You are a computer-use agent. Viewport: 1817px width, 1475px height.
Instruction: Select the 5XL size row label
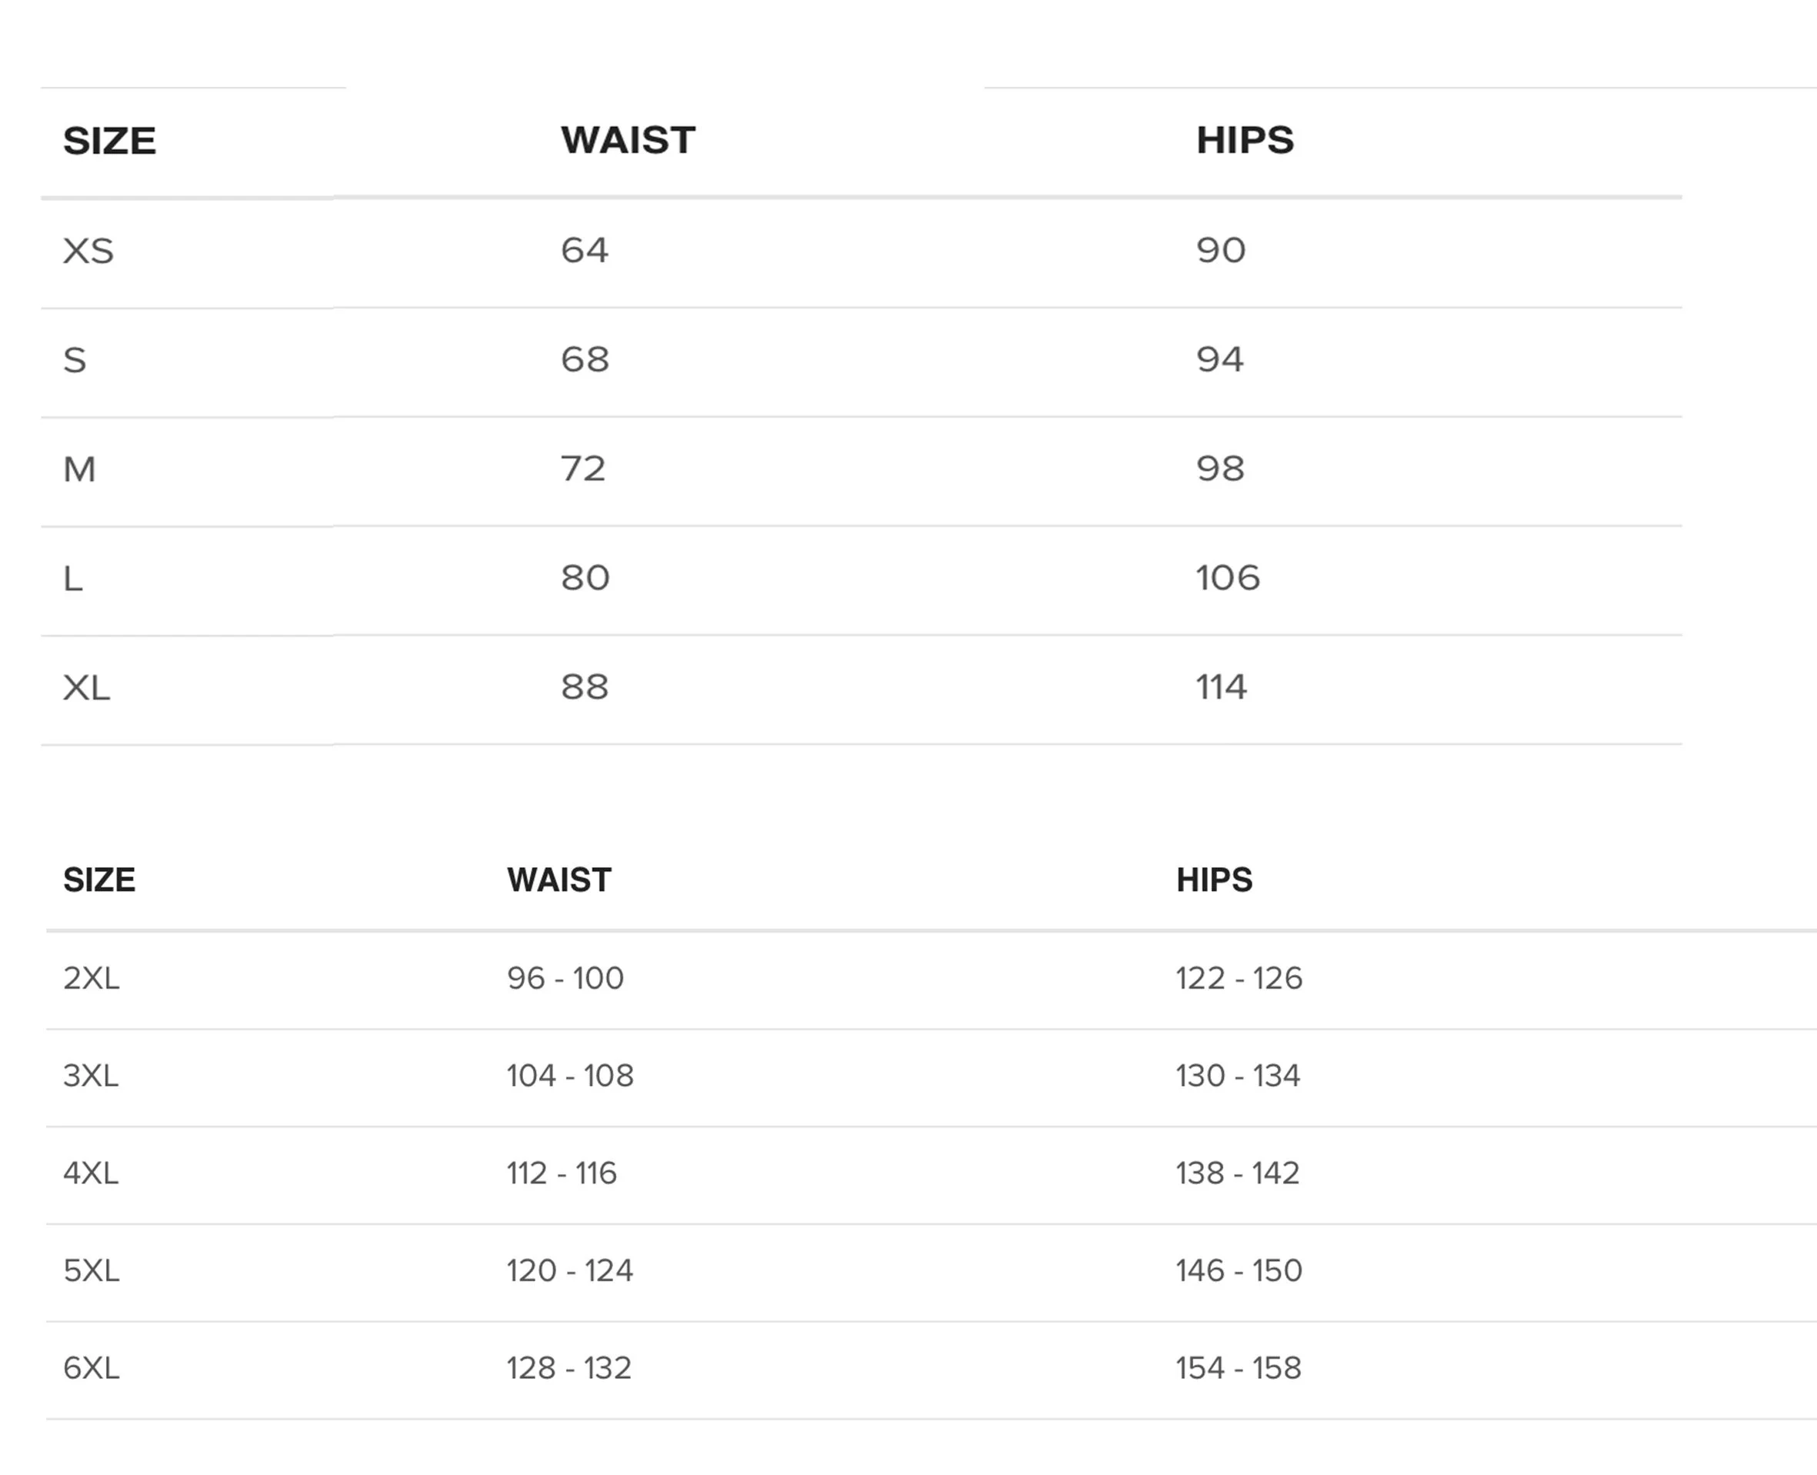91,1271
